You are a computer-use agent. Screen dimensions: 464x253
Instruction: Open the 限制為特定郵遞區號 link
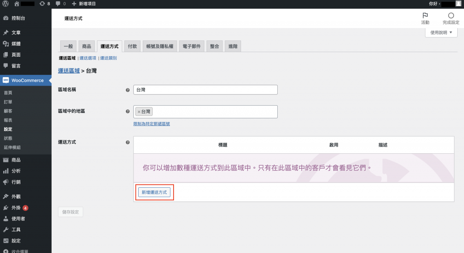[x=152, y=124]
